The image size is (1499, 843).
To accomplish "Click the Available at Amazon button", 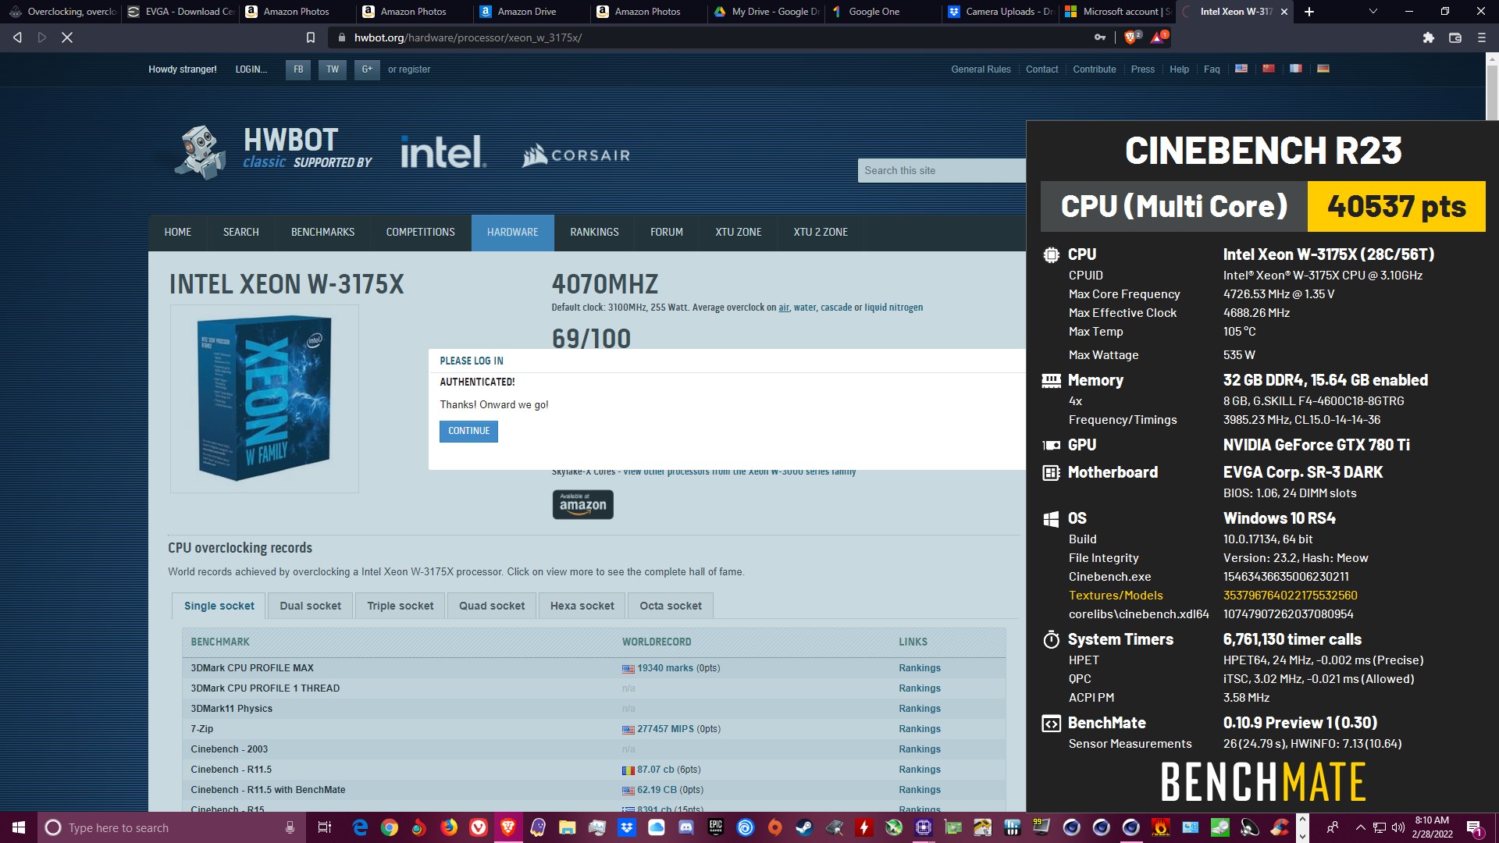I will [x=582, y=504].
